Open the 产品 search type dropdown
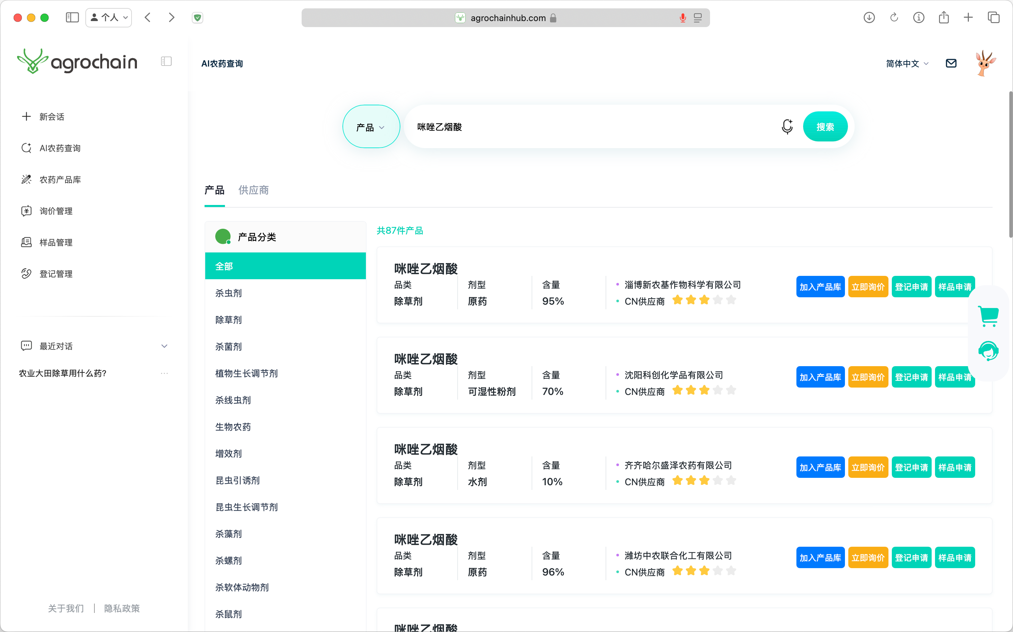This screenshot has height=632, width=1013. (371, 127)
